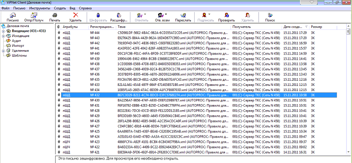Open dropdown arrow next to Отв. всем
Image resolution: width=352 pixels, height=163 pixels.
tap(166, 15)
